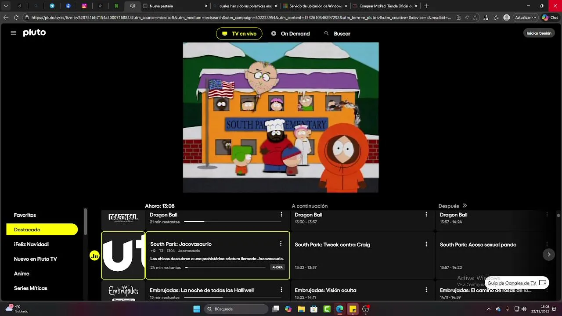Select ¡Feliz Navidad! category
The image size is (562, 316).
click(31, 244)
